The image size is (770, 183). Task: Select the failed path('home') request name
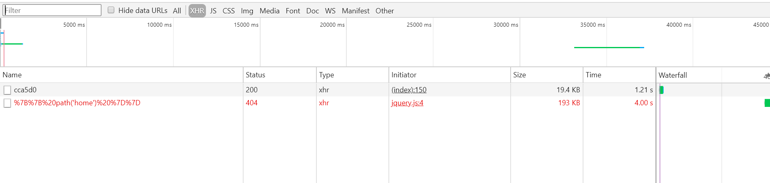click(77, 103)
